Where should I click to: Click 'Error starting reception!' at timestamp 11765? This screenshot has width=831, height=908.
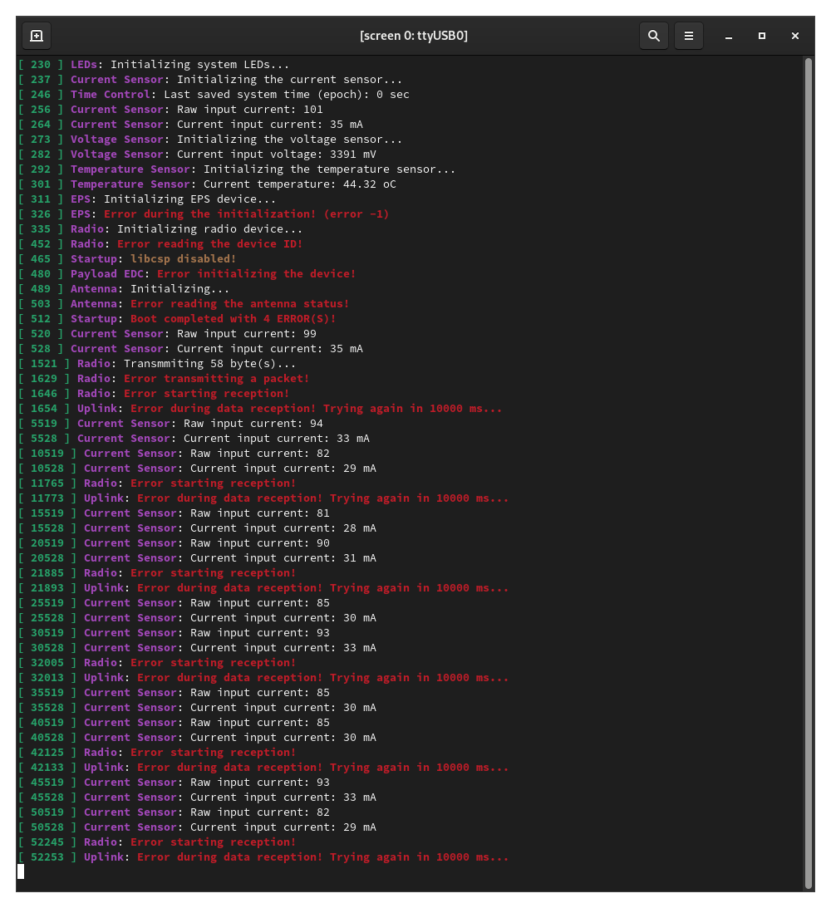pos(213,483)
